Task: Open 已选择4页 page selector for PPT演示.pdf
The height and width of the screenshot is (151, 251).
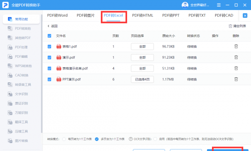Action: (x=142, y=80)
